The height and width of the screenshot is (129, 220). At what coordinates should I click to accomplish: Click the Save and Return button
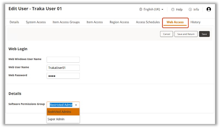(x=186, y=34)
